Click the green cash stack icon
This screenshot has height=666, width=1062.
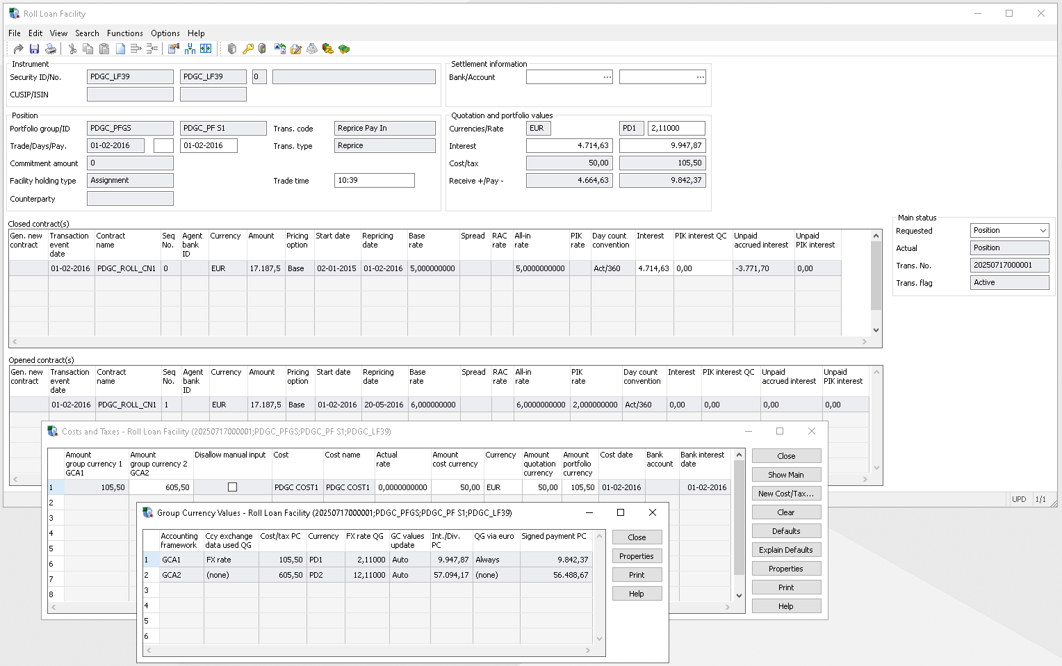(344, 49)
